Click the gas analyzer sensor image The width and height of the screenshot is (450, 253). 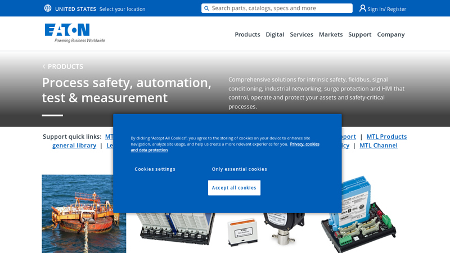pos(266,229)
